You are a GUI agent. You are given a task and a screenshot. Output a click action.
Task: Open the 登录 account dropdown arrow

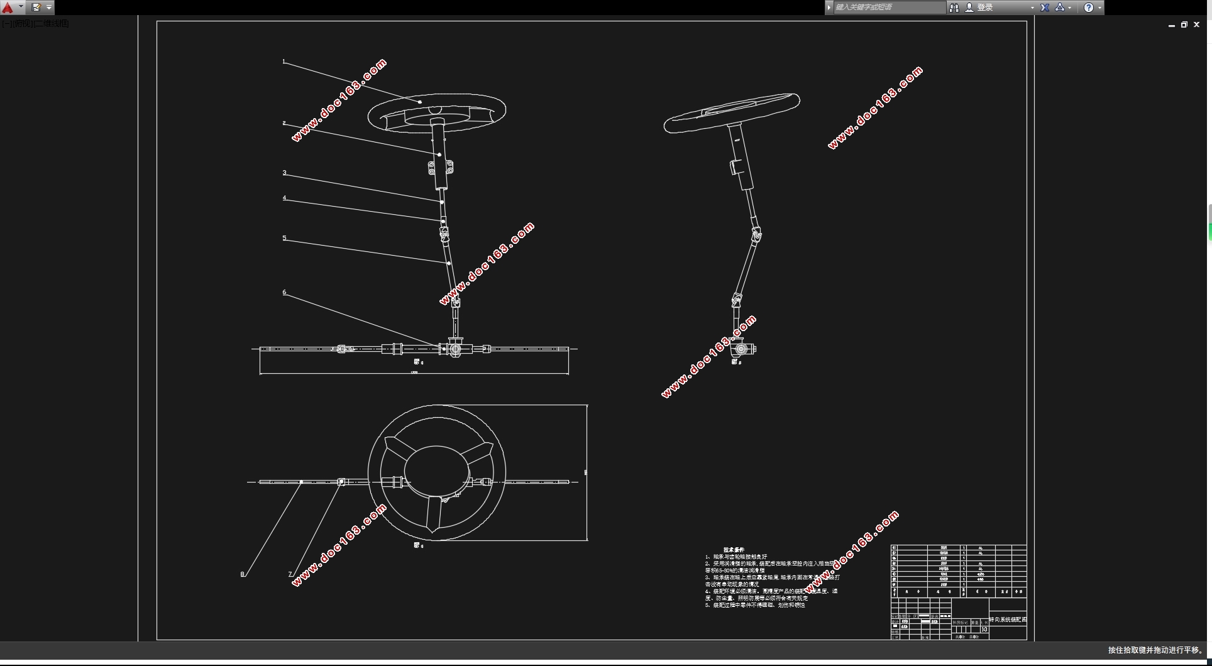(1032, 8)
